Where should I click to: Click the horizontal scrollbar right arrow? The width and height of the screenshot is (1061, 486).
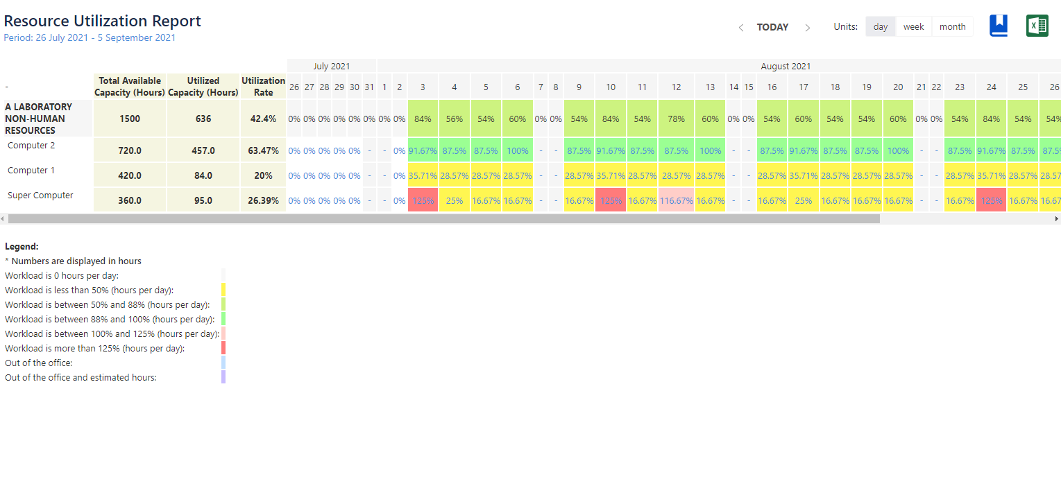pos(1057,218)
